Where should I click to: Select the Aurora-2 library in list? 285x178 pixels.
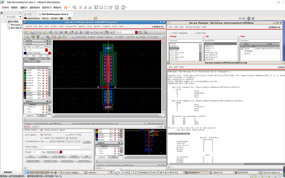pyautogui.click(x=174, y=46)
